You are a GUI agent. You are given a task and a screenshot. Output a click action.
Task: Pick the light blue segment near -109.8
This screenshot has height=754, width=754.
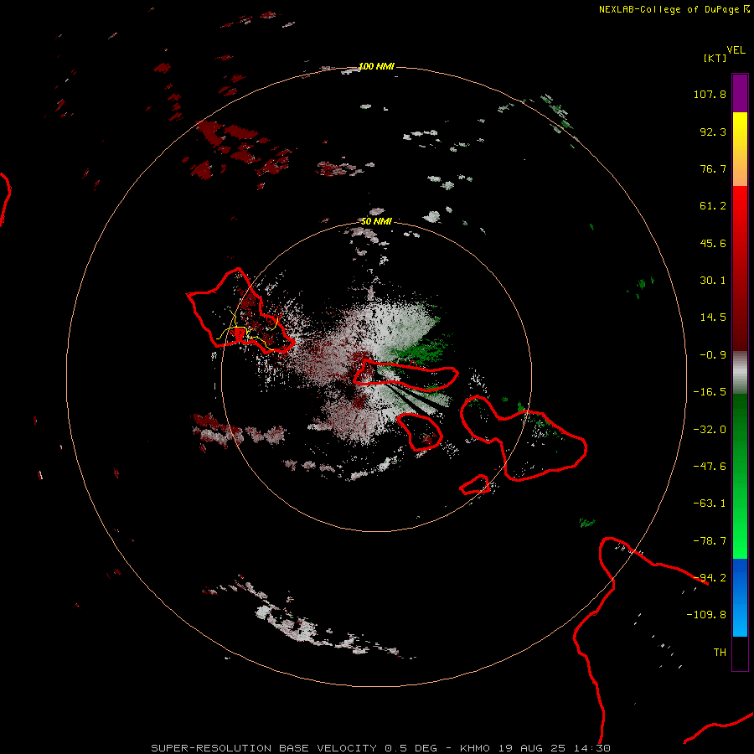740,618
